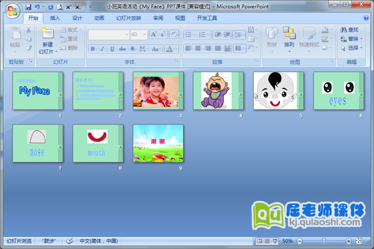Click the Layout (版式) button
The width and height of the screenshot is (374, 249).
72,29
